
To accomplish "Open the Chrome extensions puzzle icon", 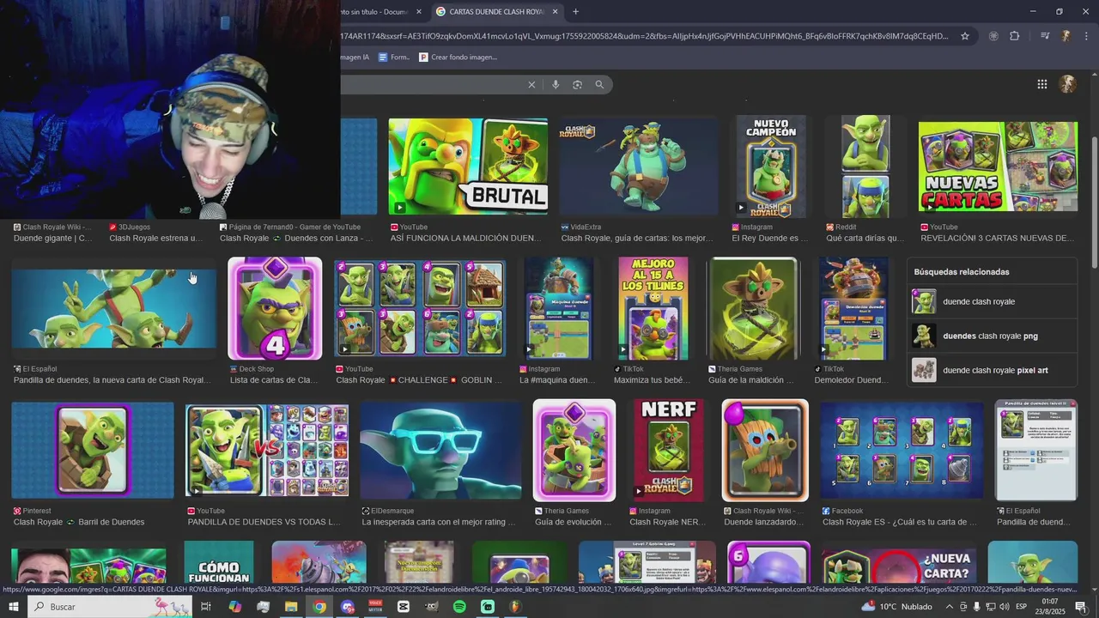I will point(1015,36).
